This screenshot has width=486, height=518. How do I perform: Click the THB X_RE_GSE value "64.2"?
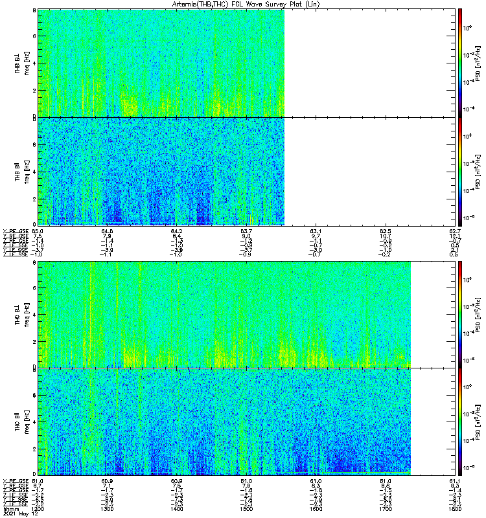(176, 231)
